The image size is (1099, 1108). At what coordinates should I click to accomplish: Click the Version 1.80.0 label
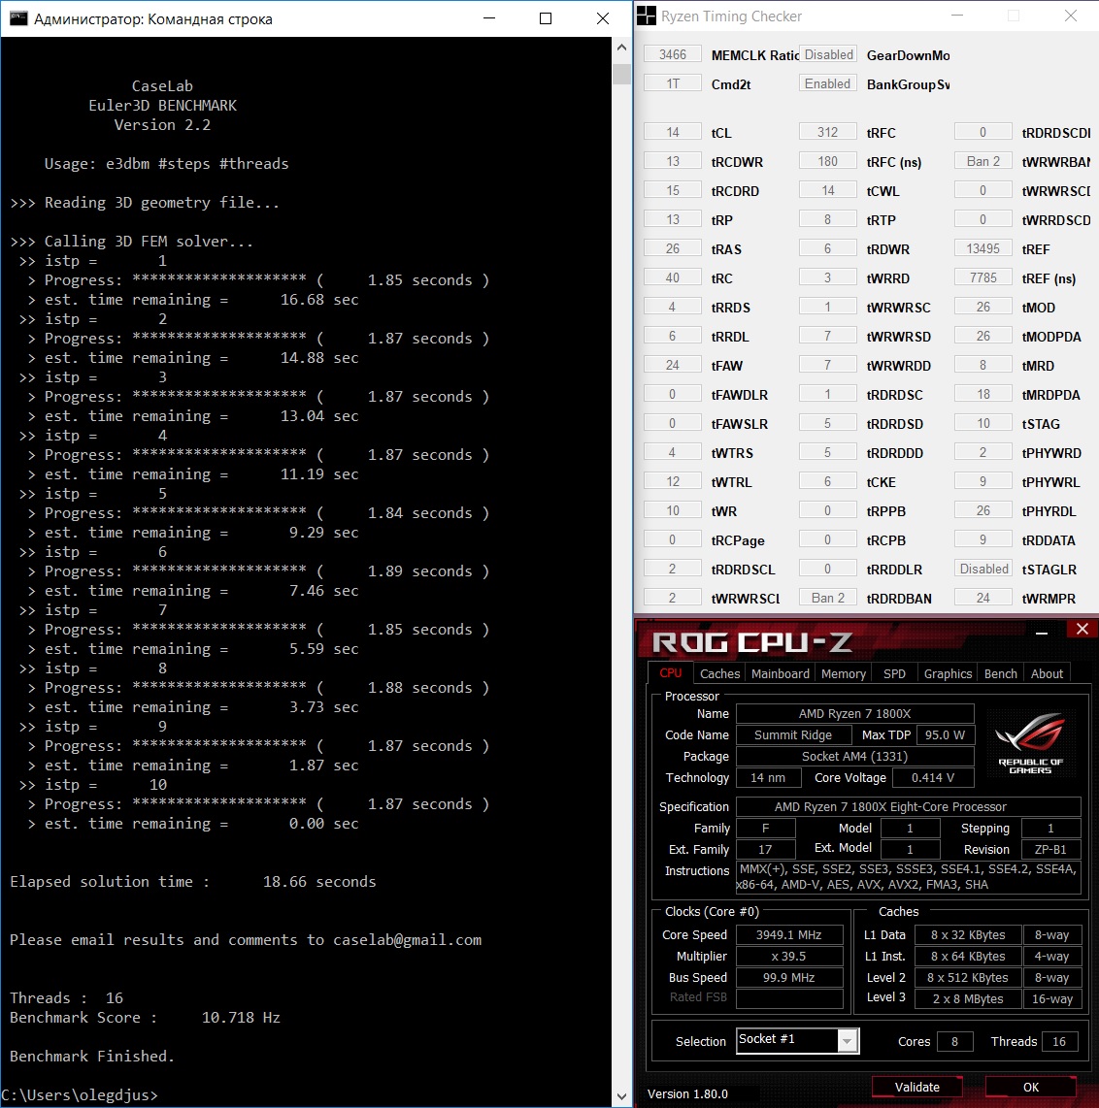[x=687, y=1093]
